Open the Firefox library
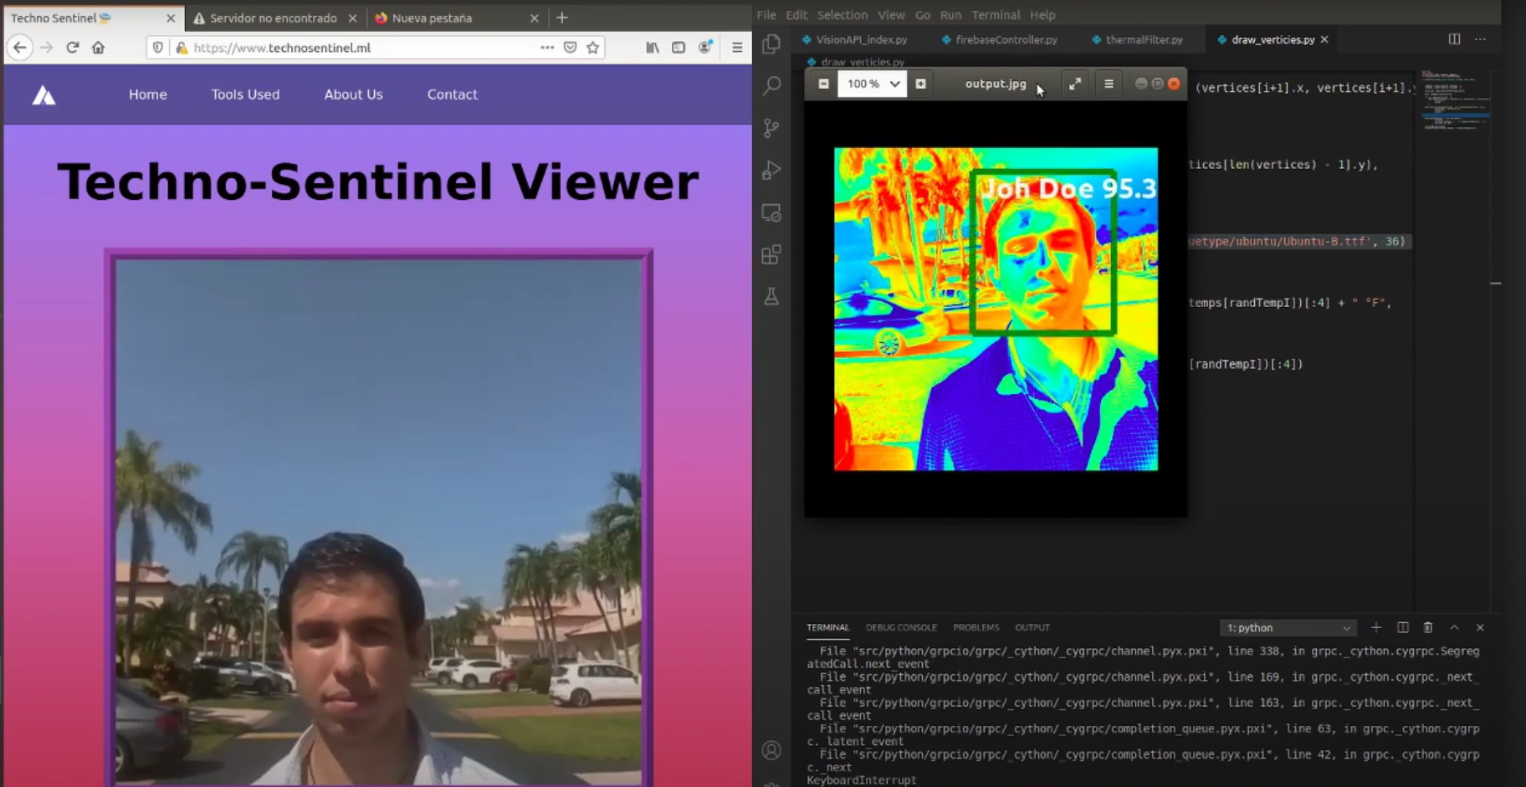Viewport: 1526px width, 787px height. point(653,48)
